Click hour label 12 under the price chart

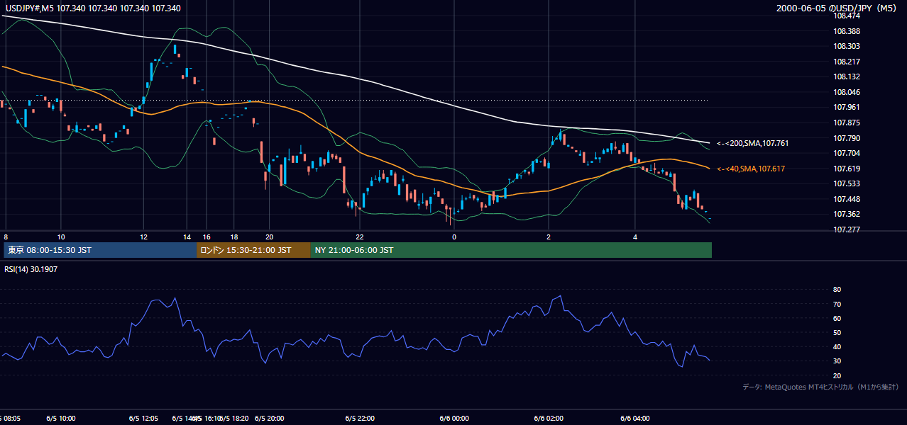(144, 237)
